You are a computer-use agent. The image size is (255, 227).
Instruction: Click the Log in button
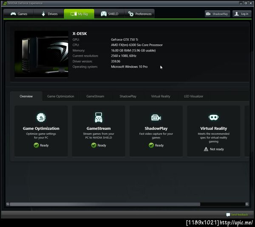(x=242, y=14)
